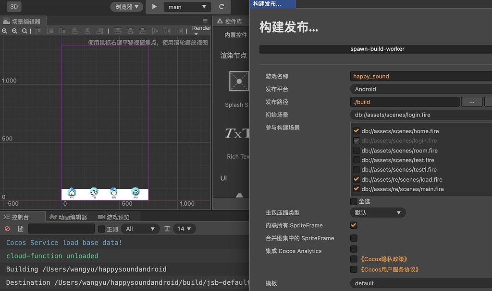
Task: Toggle the 3D view mode button
Action: (x=13, y=7)
